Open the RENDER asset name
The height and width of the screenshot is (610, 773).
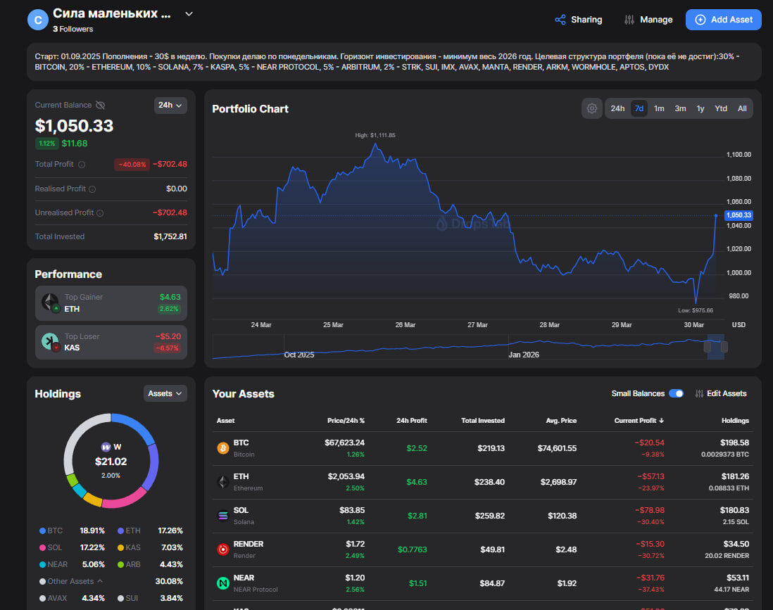[249, 544]
